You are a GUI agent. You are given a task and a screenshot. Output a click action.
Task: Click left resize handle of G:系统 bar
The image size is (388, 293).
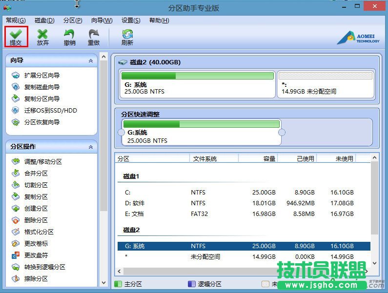(121, 132)
